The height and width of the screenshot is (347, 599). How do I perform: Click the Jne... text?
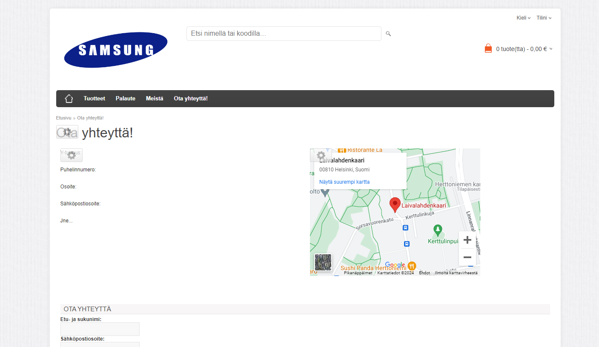point(66,221)
